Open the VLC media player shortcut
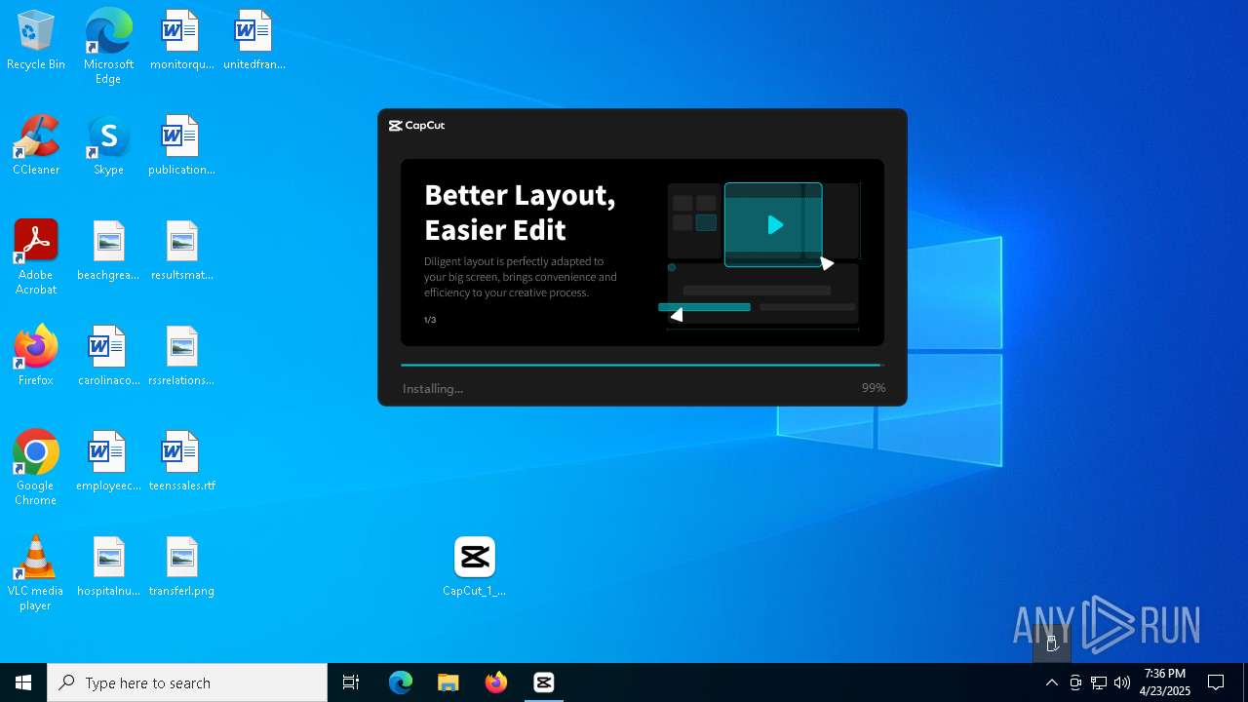1248x702 pixels. coord(36,573)
